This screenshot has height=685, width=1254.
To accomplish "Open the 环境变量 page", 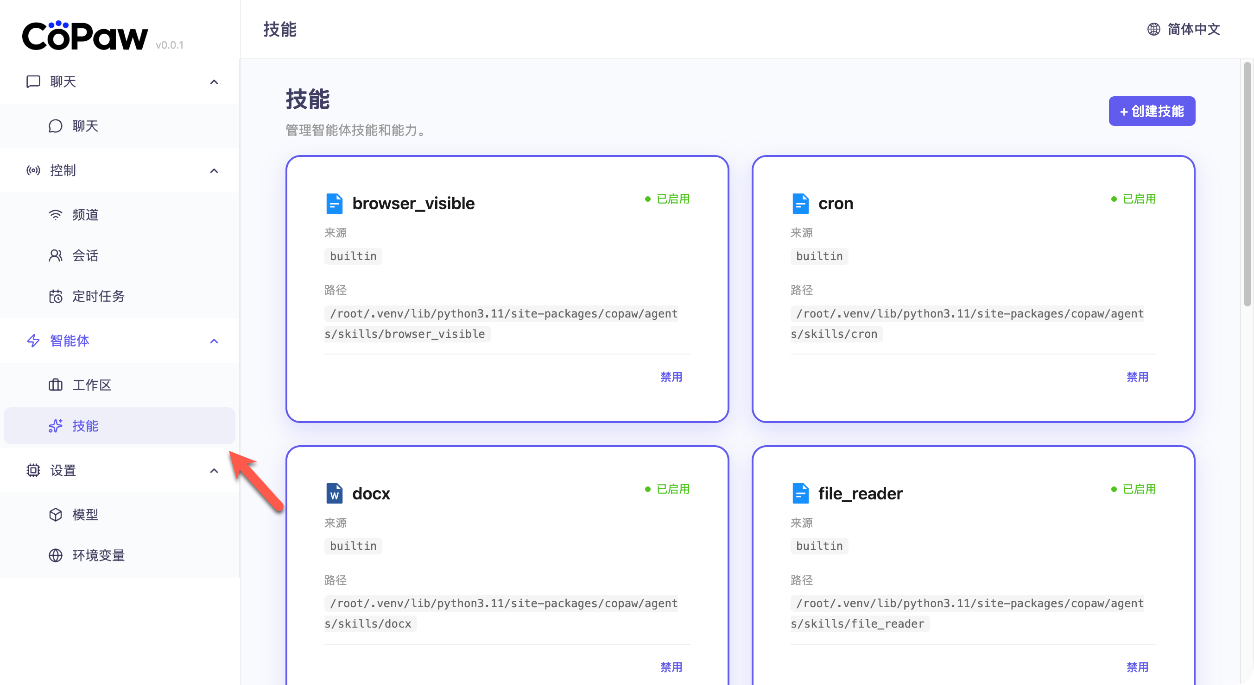I will [x=98, y=555].
